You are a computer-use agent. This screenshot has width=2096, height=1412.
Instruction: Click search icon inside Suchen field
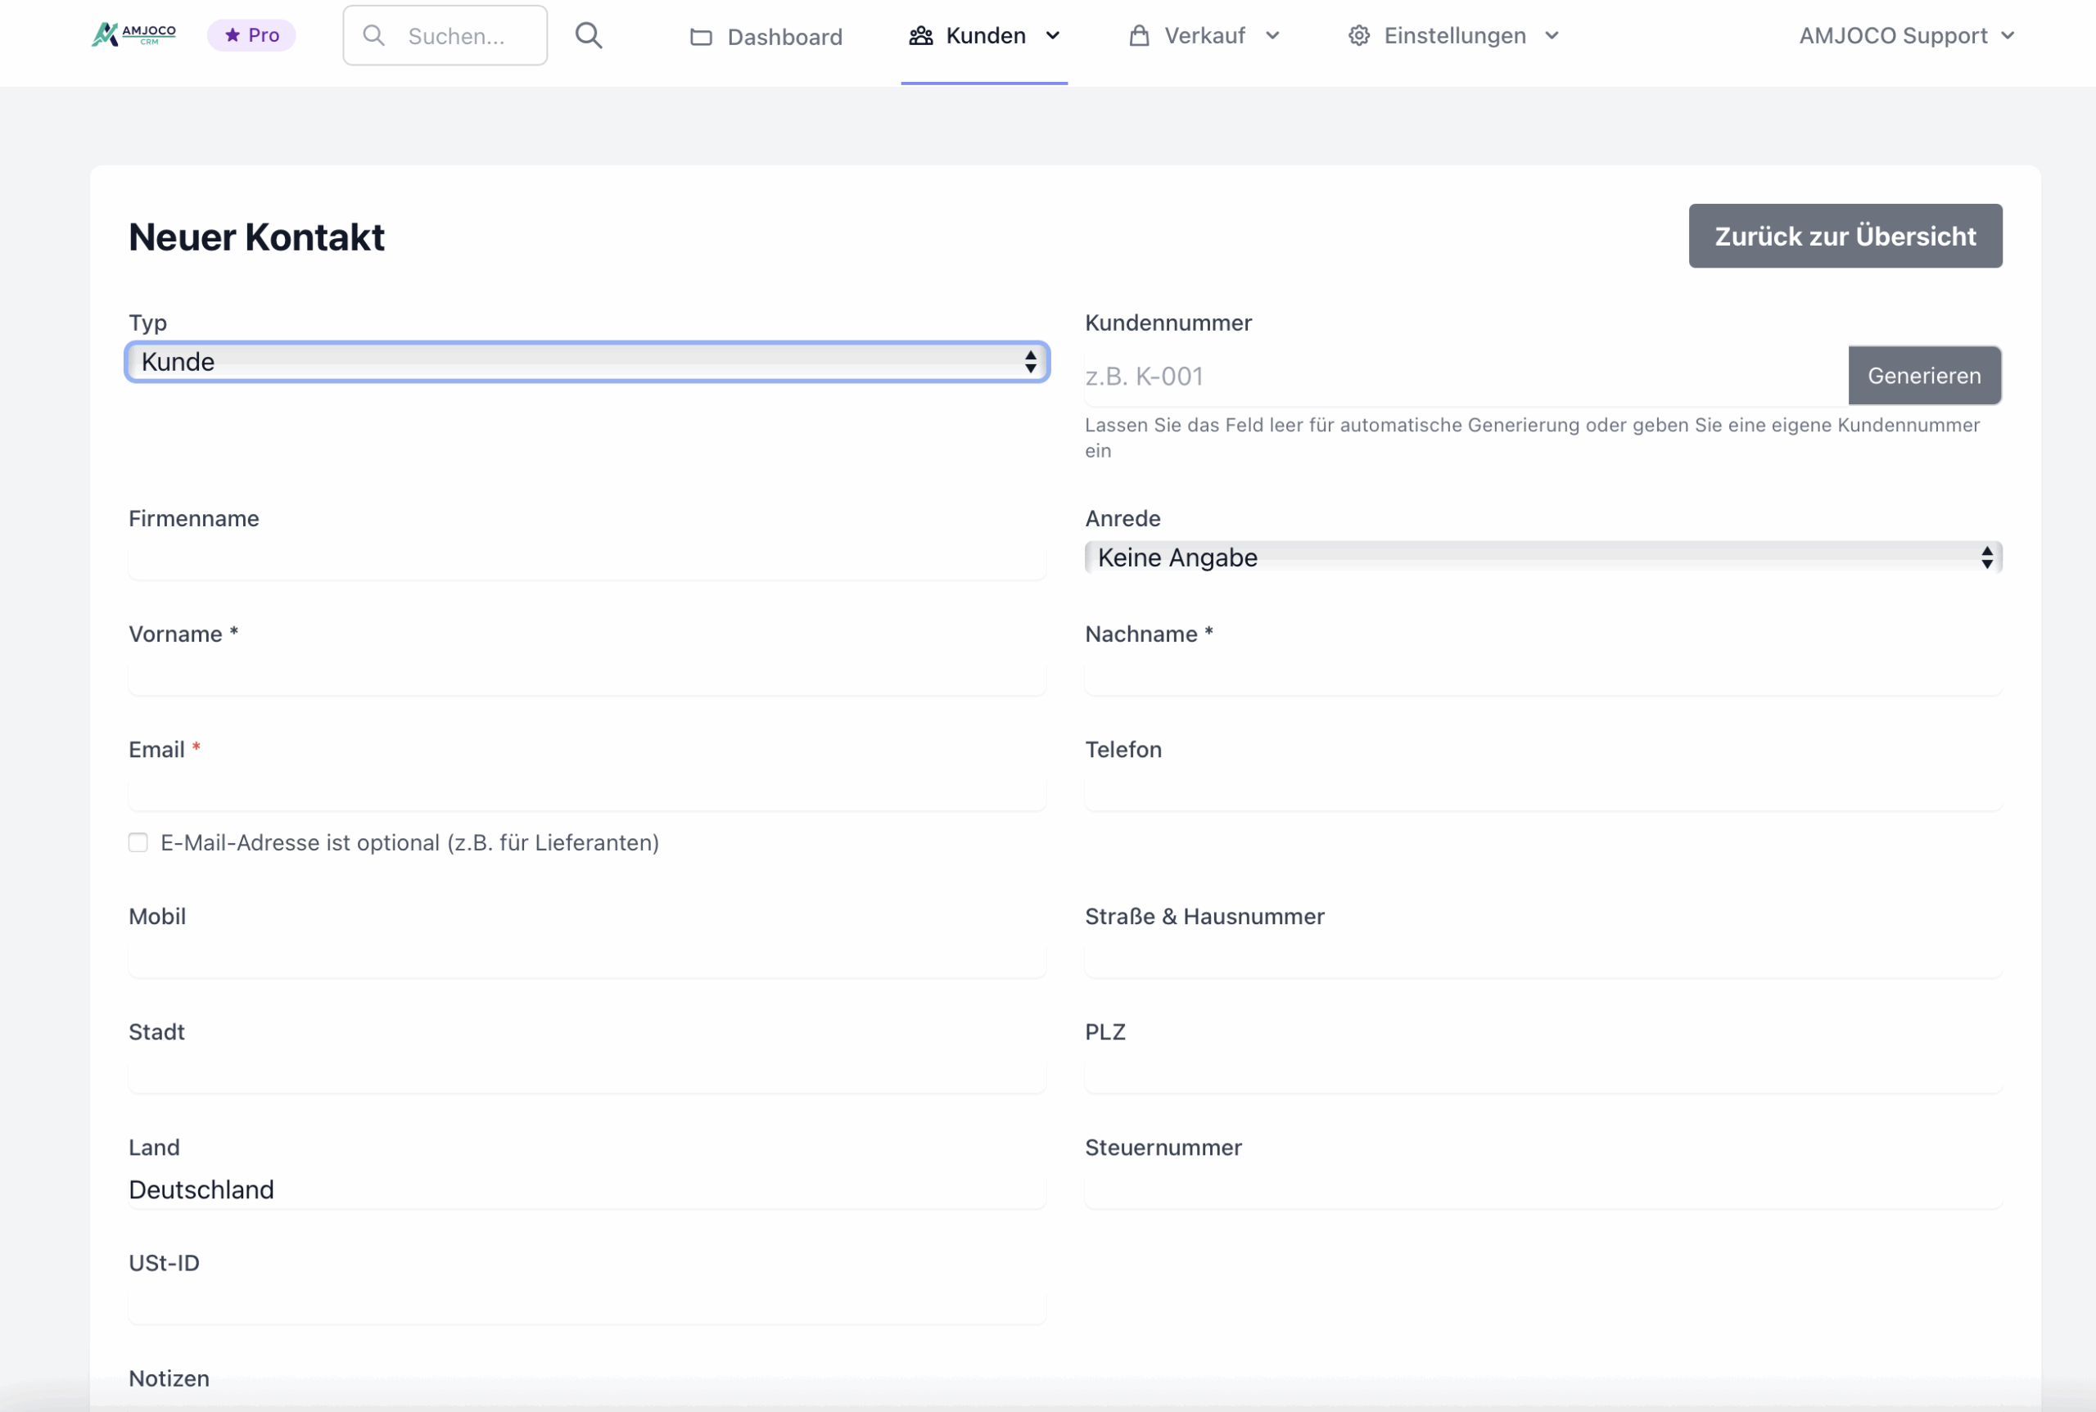374,35
